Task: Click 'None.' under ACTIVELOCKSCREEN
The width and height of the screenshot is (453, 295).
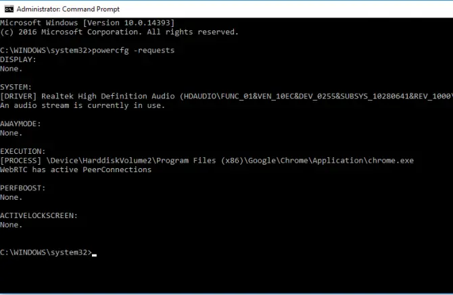Action: click(11, 225)
